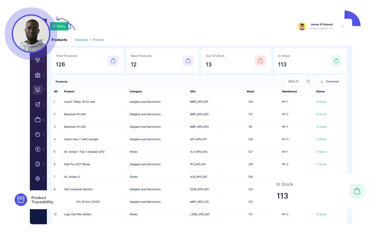The height and width of the screenshot is (243, 382).
Task: Open the shopping bag sidebar icon
Action: (x=38, y=119)
